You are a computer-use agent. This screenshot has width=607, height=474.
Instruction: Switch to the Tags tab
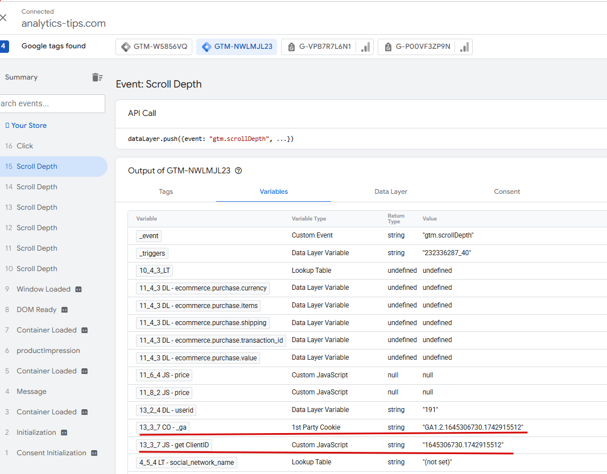click(x=166, y=192)
